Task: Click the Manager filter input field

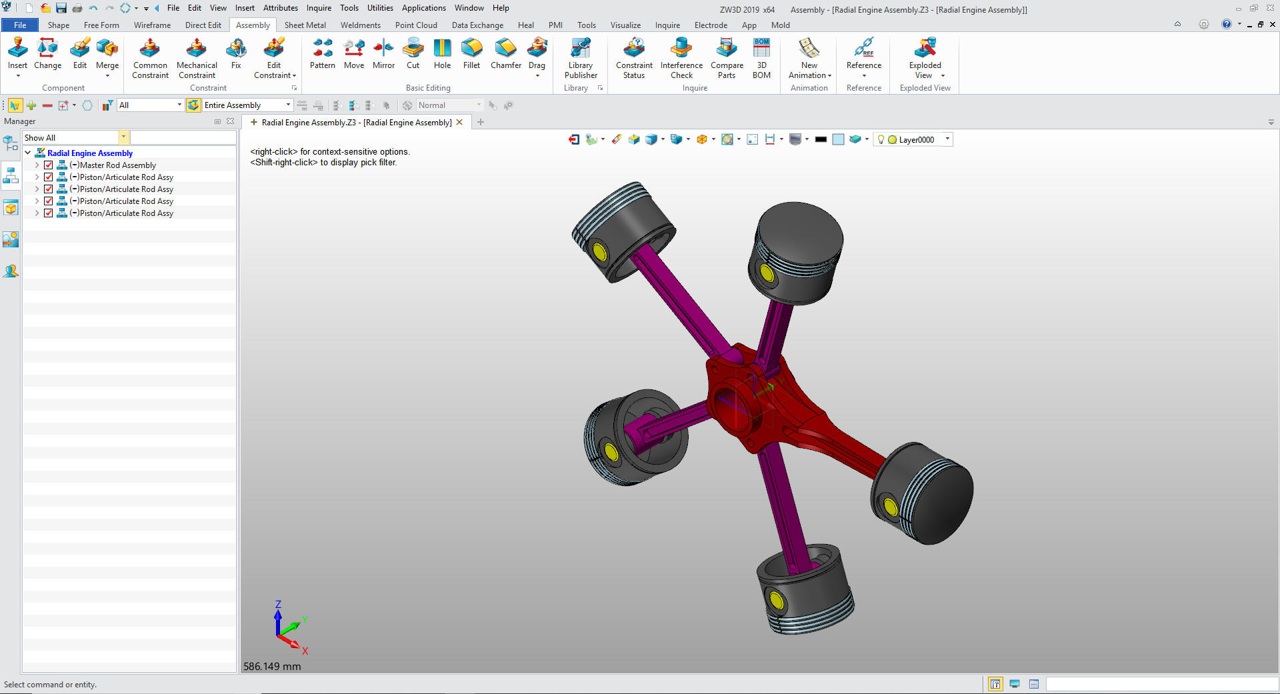Action: click(183, 138)
